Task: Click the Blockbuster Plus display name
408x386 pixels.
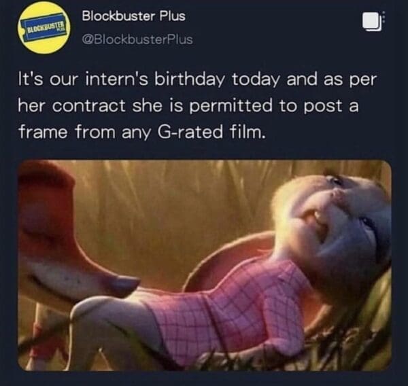Action: point(133,16)
